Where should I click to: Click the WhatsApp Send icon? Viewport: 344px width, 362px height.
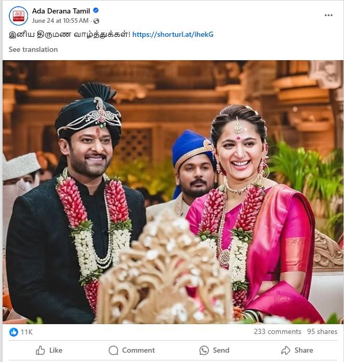204,350
